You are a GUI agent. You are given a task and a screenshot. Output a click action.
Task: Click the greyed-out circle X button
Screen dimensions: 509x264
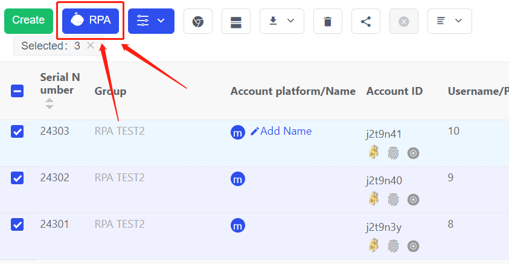coord(404,21)
